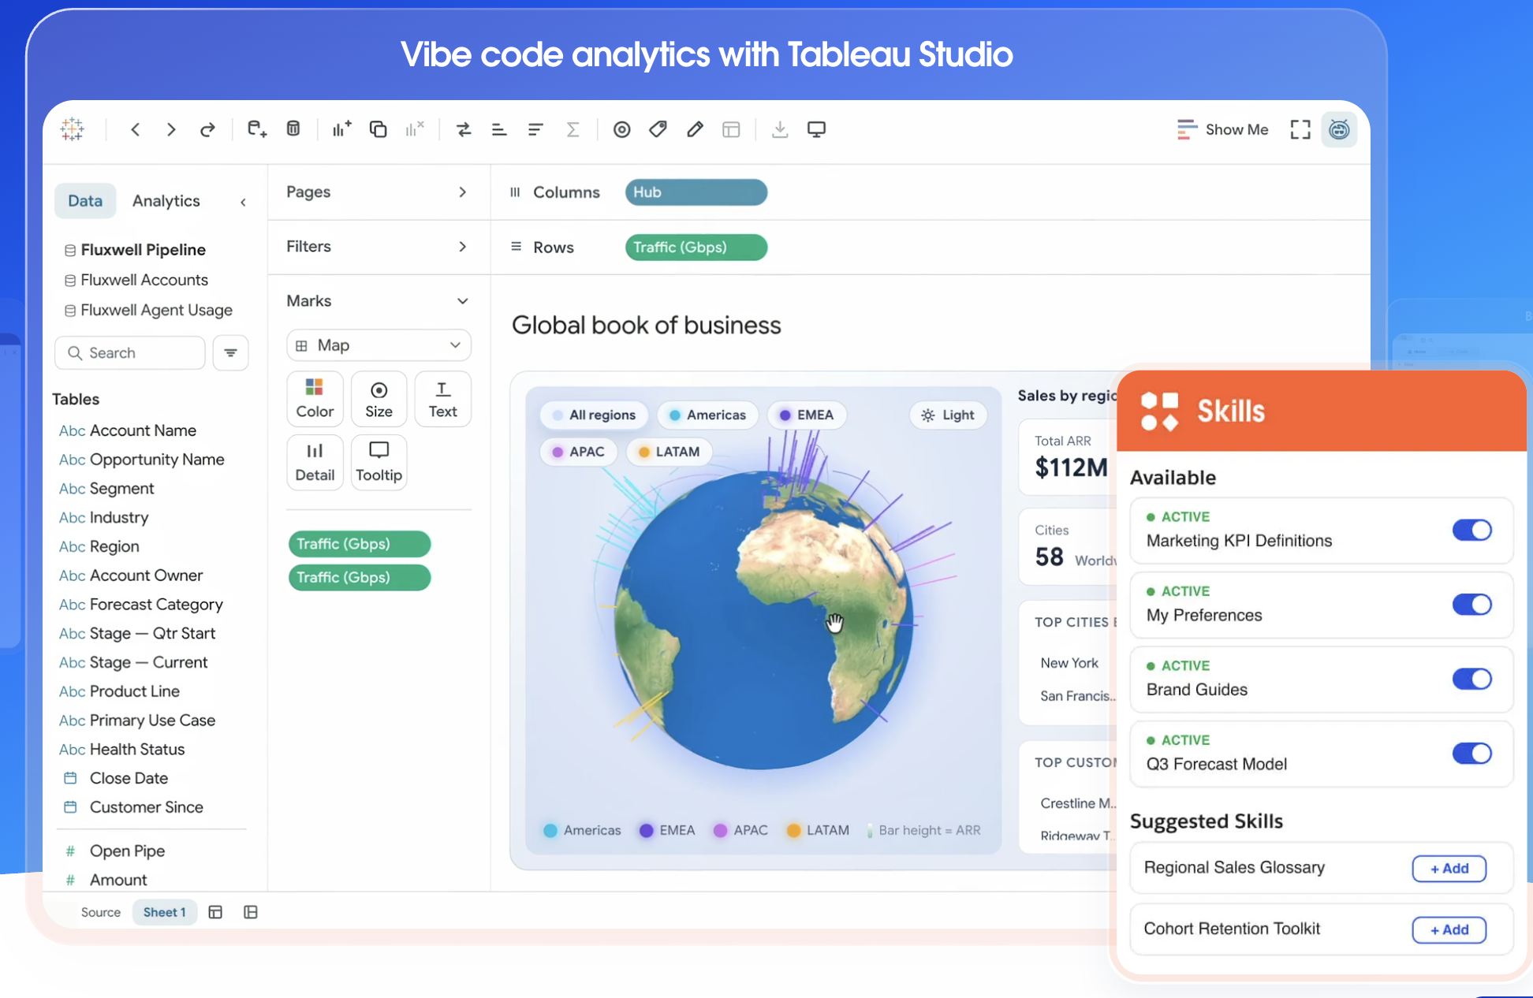
Task: Select the Fluxwell Accounts data source
Action: click(x=136, y=280)
